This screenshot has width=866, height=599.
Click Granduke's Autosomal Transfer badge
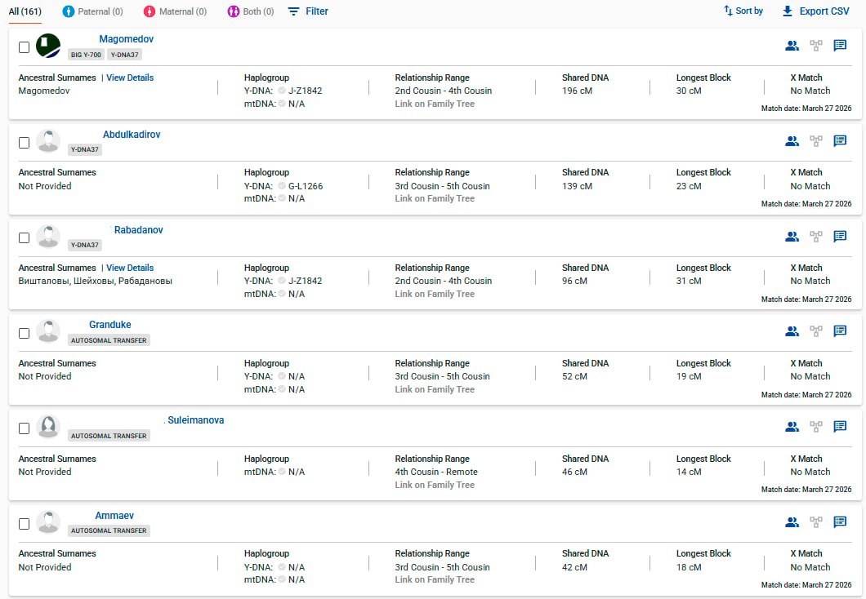[109, 340]
